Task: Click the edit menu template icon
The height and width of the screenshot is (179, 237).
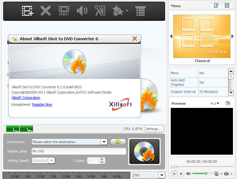Action: coord(216,6)
